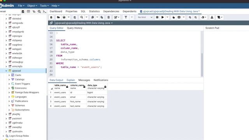This screenshot has width=249, height=140.
Task: Expand Find options dropdown arrow
Action: click(86, 17)
